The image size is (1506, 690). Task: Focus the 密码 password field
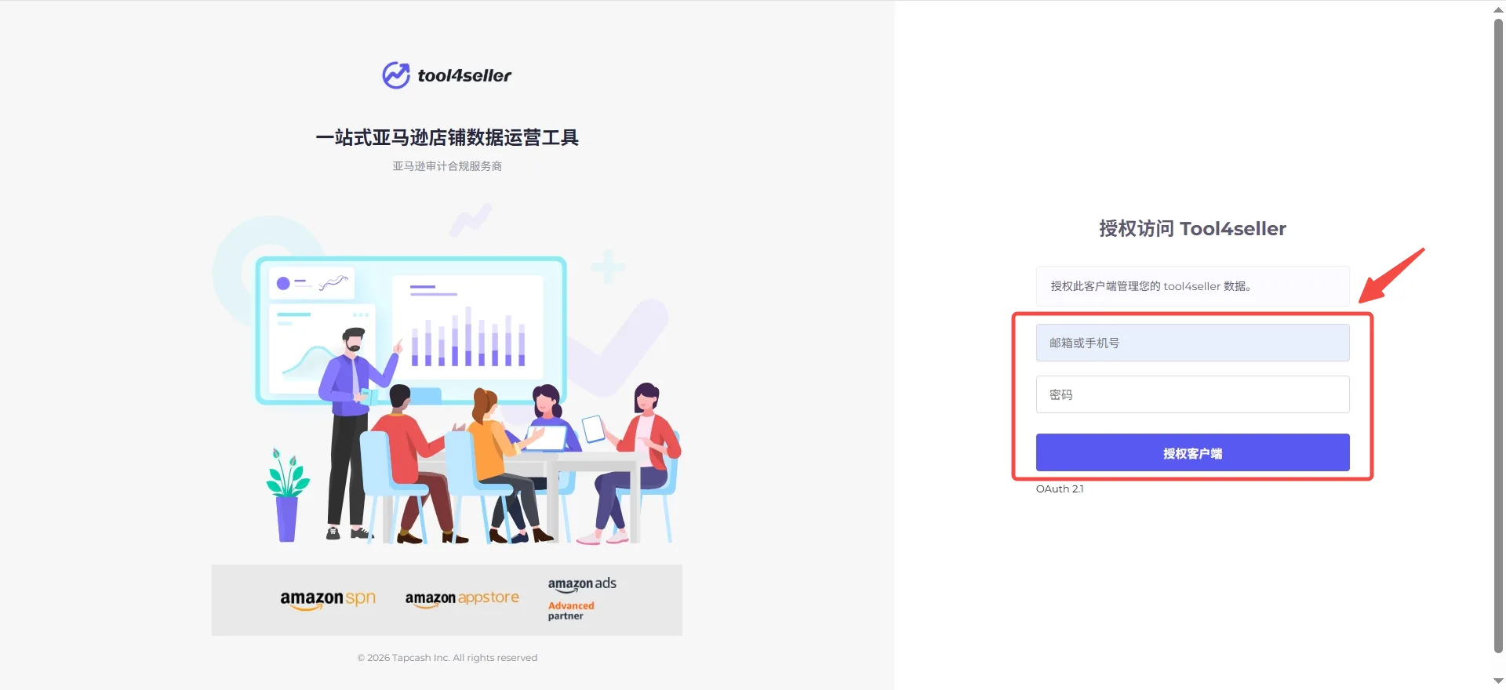pos(1192,394)
